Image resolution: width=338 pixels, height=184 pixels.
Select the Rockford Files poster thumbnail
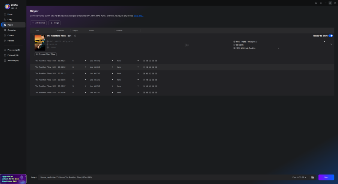click(40, 43)
